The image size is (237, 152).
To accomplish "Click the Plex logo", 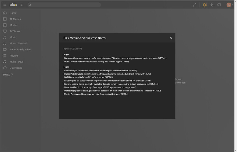I will pos(13,5).
